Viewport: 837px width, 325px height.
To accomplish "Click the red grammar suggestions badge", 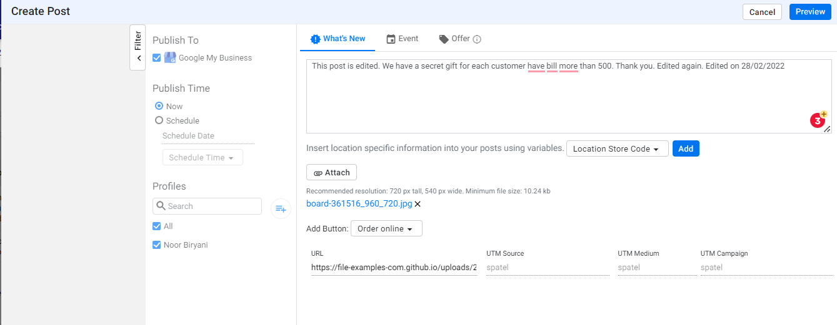I will (x=818, y=120).
